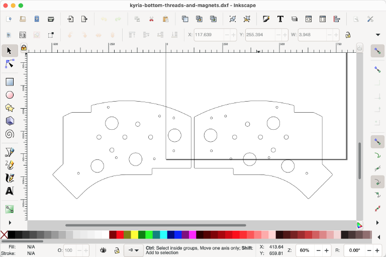The width and height of the screenshot is (386, 257).
Task: Pick the yellow palette swatch
Action: [x=134, y=235]
